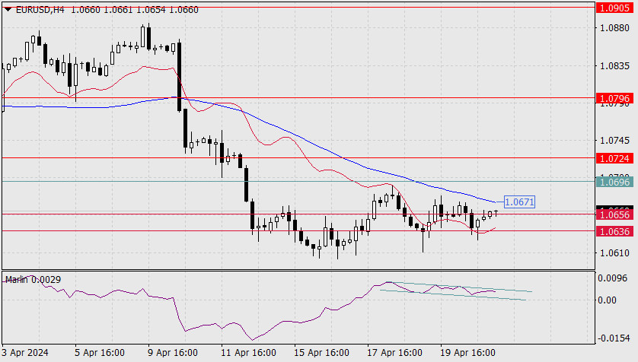Click the 9 Apr 16:00 time label

pos(173,352)
